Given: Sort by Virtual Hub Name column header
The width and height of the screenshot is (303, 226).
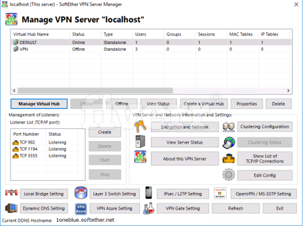Looking at the screenshot, I should click(x=40, y=34).
